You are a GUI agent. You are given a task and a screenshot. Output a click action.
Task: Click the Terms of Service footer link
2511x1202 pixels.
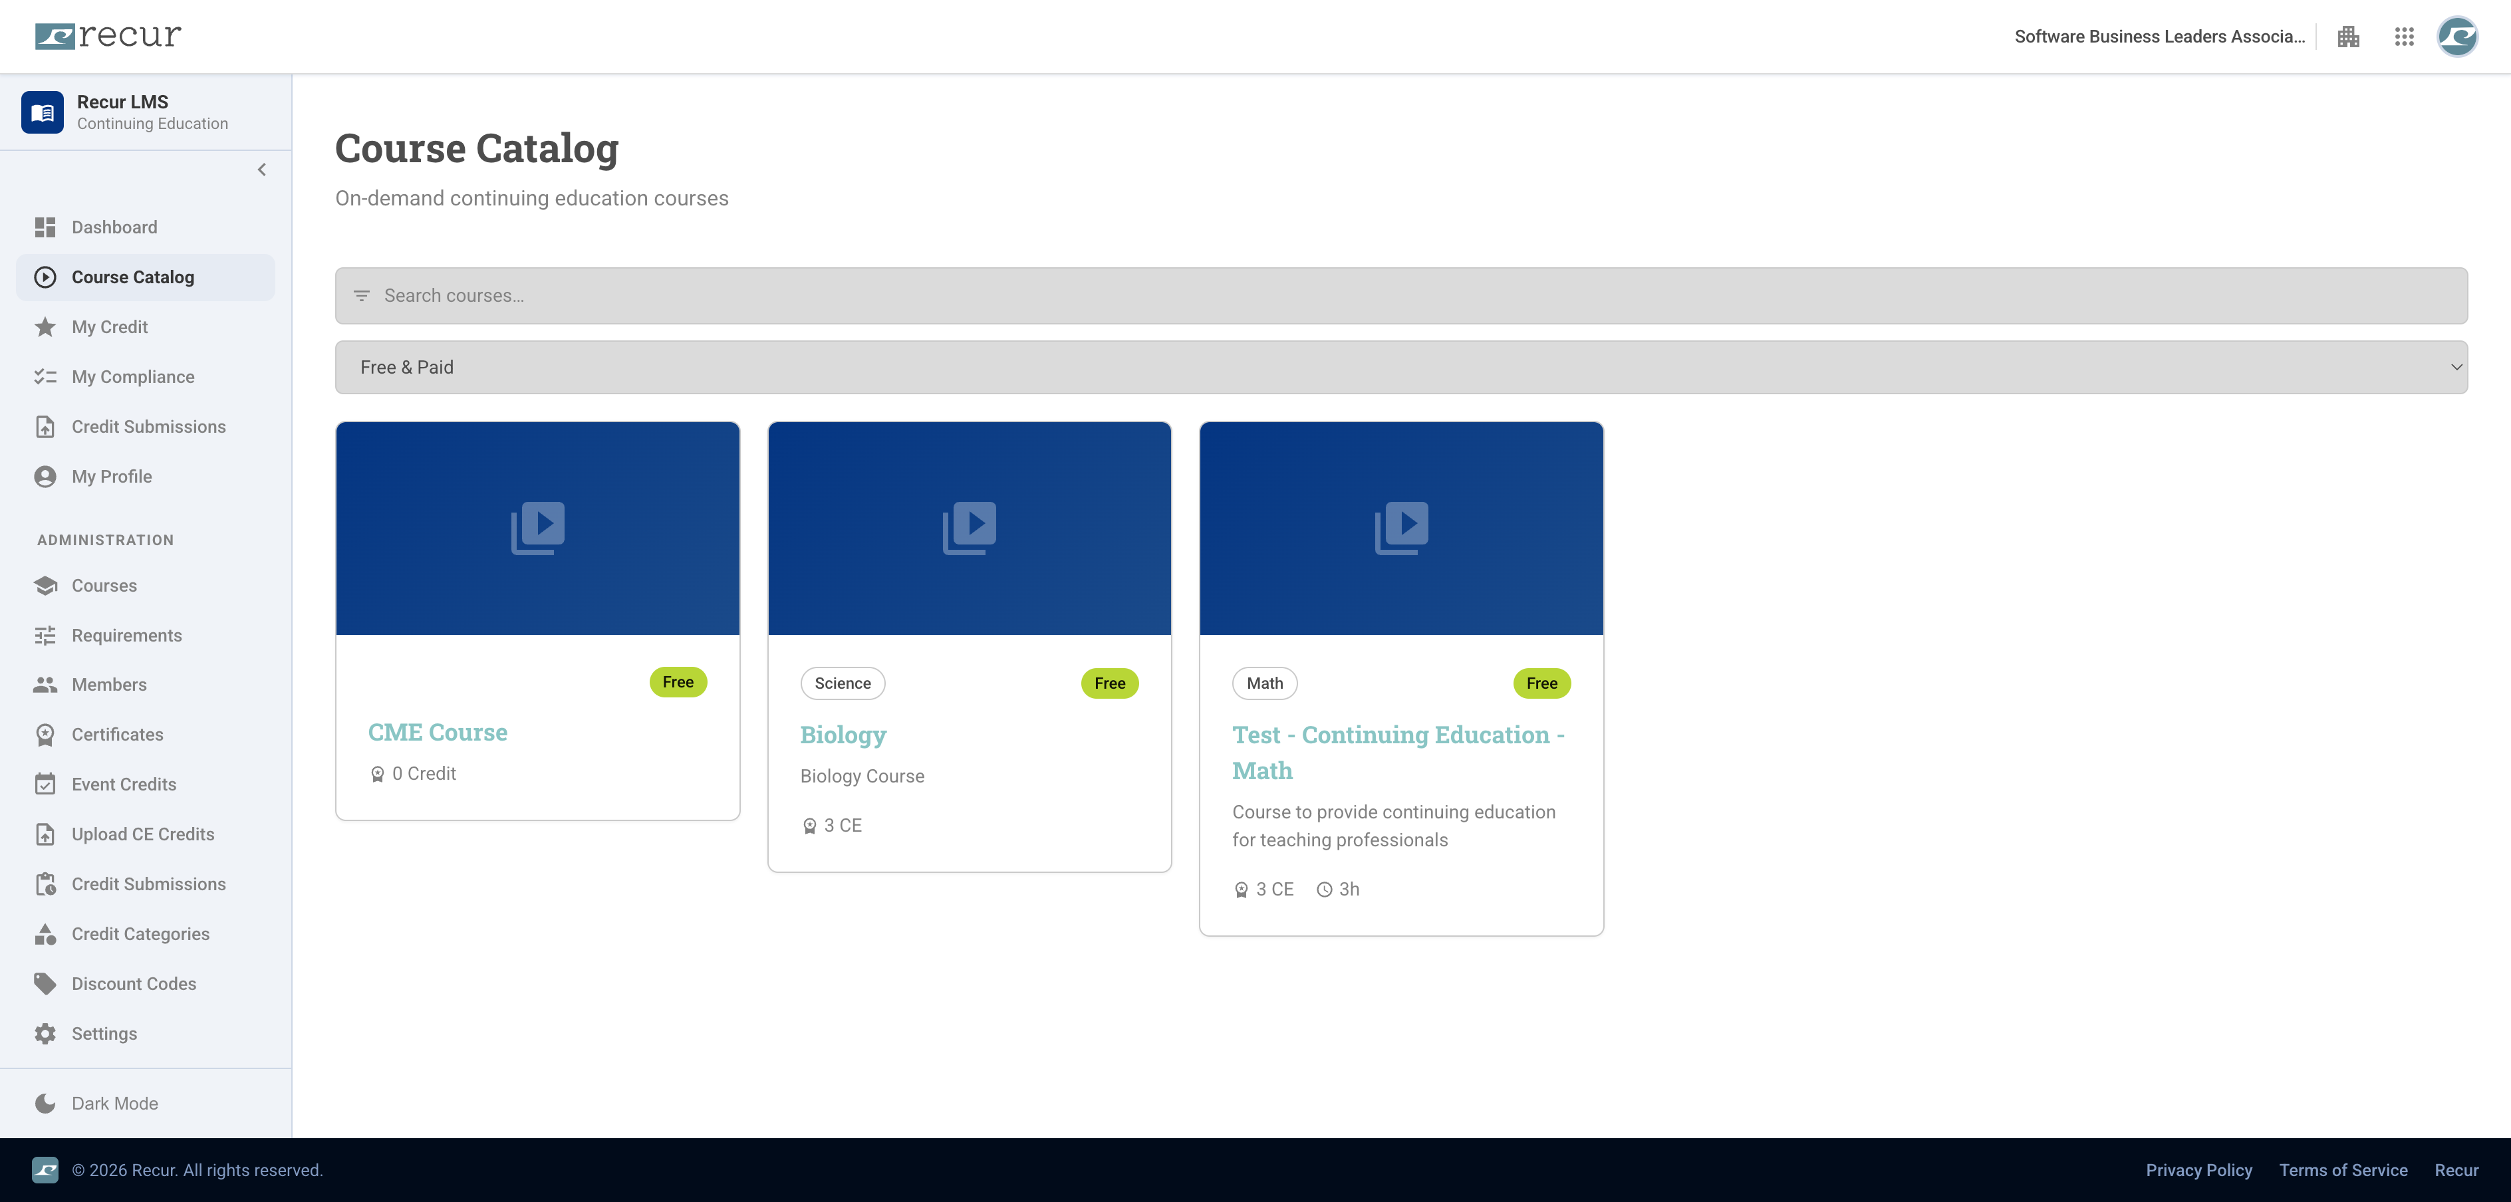point(2342,1170)
